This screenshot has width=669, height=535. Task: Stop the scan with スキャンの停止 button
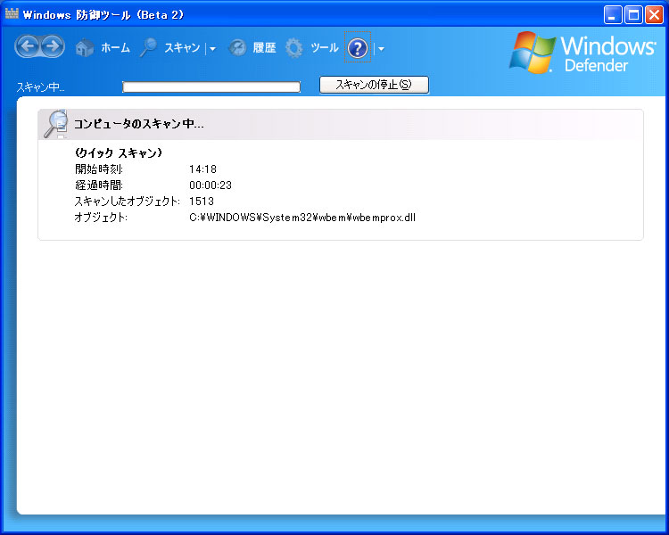pos(374,85)
